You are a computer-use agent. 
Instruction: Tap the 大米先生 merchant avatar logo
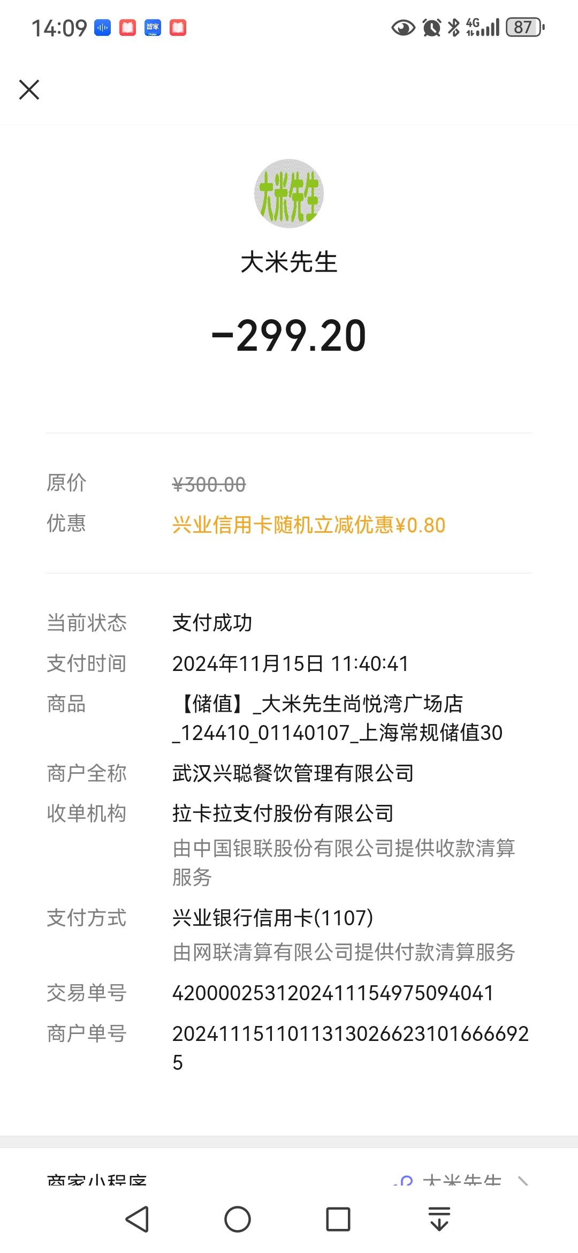tap(289, 193)
